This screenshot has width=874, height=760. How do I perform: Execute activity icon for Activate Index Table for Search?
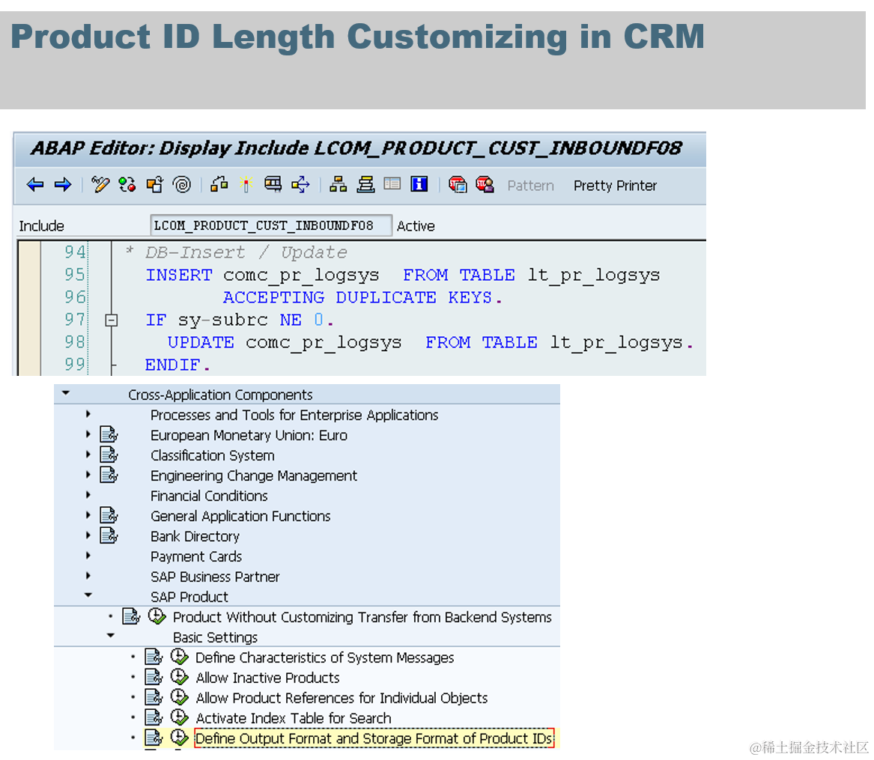(180, 717)
